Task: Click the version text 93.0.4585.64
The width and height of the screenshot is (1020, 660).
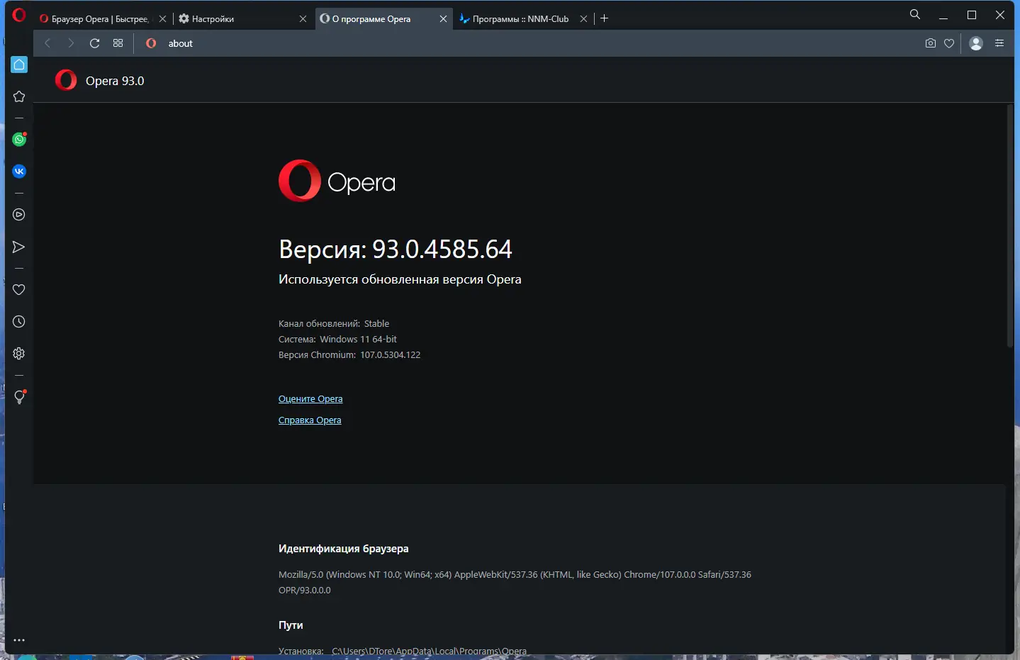Action: (x=442, y=249)
